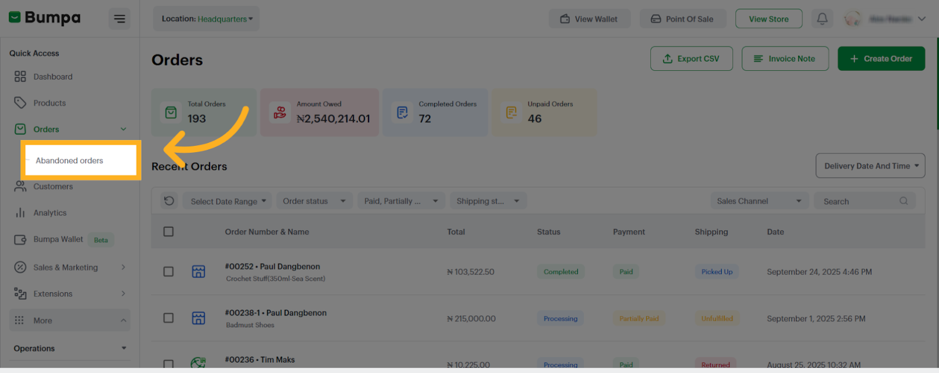Click the Bumpa Wallet icon in sidebar
This screenshot has width=939, height=373.
point(20,239)
